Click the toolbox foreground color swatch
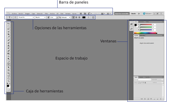The image size is (171, 102). click(x=8, y=86)
